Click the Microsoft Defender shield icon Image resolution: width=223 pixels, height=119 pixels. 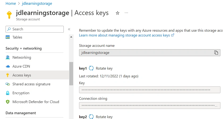point(8,102)
